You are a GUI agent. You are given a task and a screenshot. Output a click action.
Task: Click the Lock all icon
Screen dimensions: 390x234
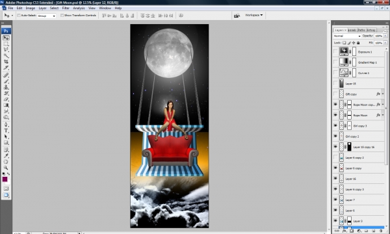358,43
